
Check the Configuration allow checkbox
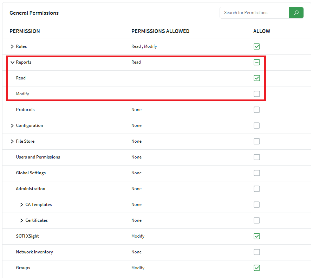click(257, 125)
